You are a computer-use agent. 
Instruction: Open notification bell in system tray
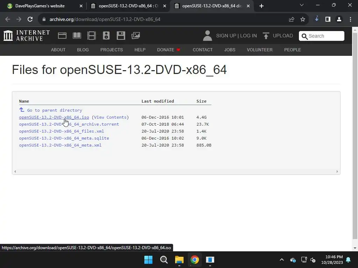[349, 260]
